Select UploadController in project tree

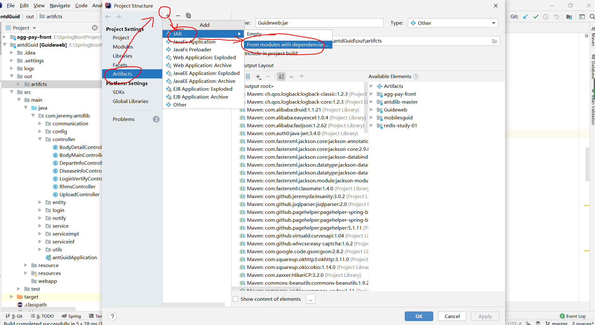79,194
